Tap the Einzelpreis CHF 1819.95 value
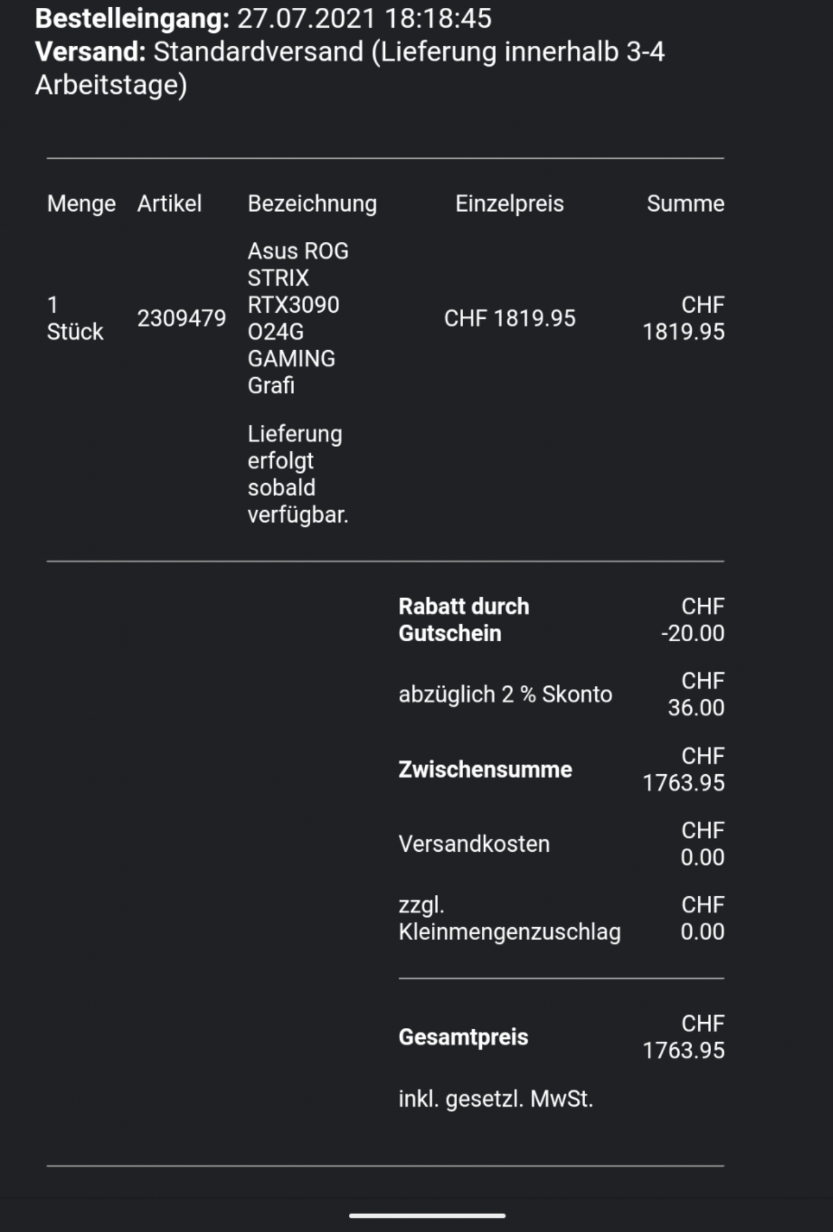 (x=509, y=318)
